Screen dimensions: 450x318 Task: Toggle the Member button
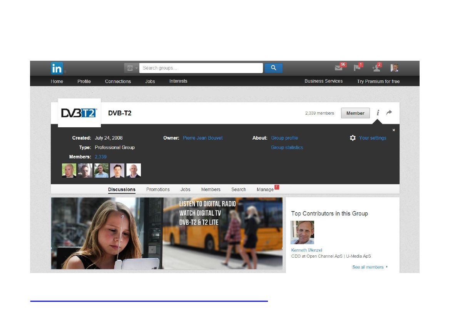click(x=355, y=113)
